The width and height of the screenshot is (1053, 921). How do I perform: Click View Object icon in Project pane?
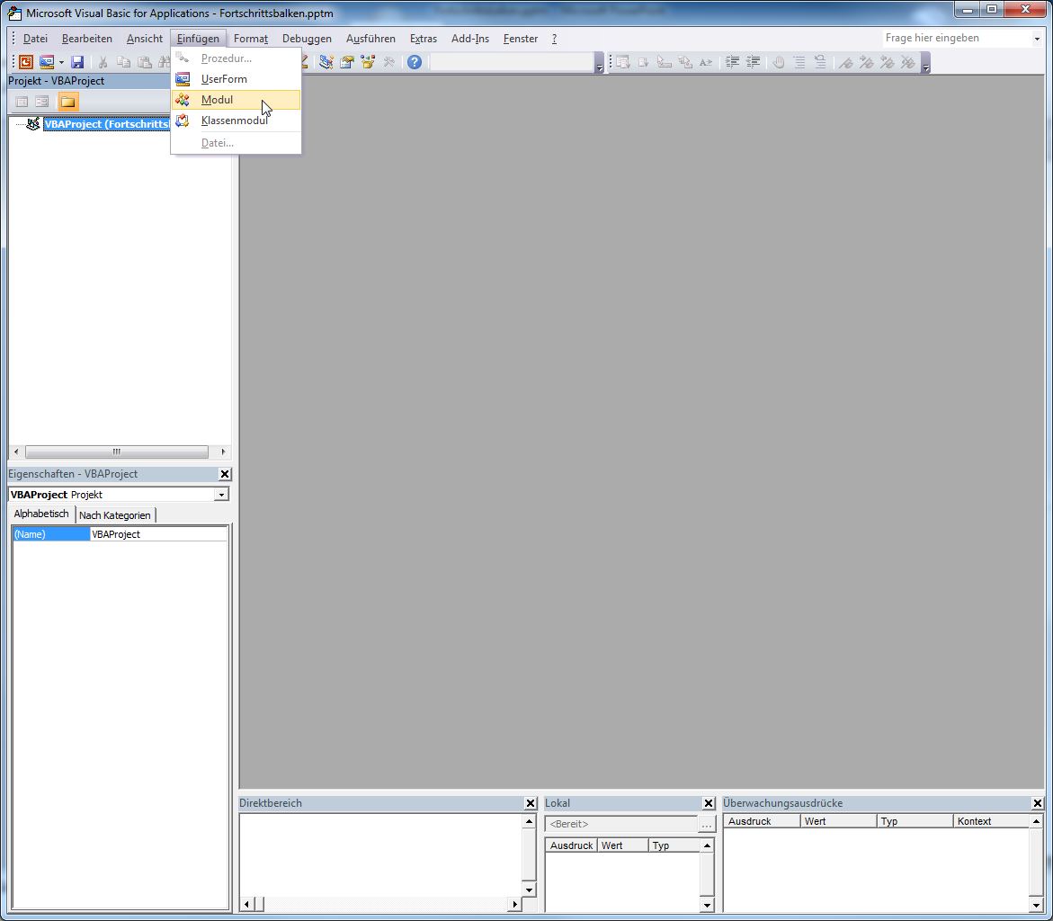click(x=42, y=103)
